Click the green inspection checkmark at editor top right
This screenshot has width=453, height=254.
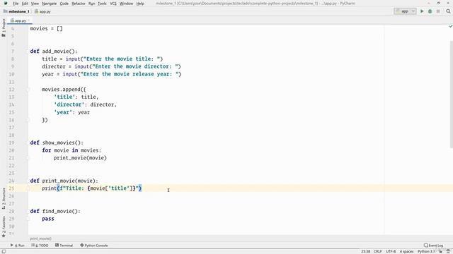[450, 26]
